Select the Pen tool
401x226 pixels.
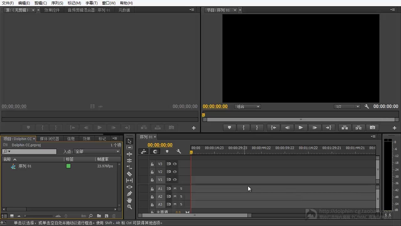pos(129,194)
